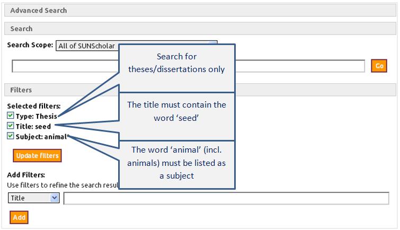400x230 pixels.
Task: Select the Search section header
Action: (200, 29)
